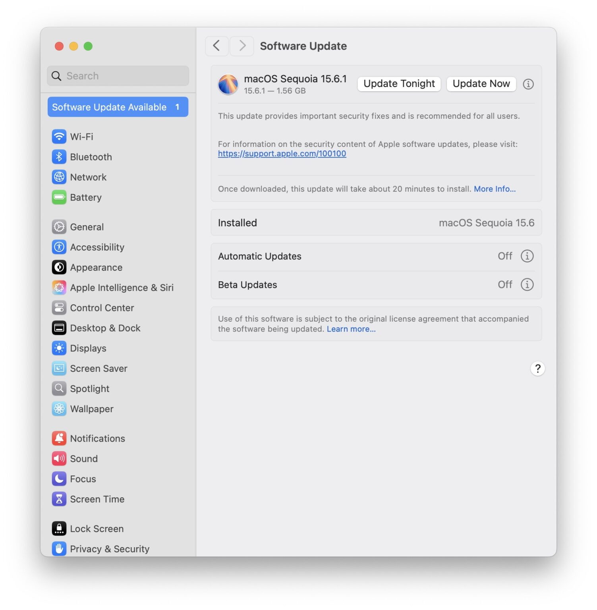Go back using the left chevron
The height and width of the screenshot is (610, 597).
216,46
